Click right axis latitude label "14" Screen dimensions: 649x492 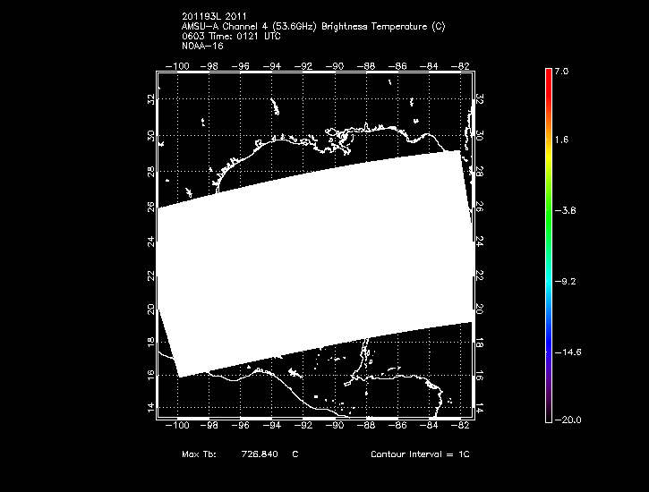[480, 407]
